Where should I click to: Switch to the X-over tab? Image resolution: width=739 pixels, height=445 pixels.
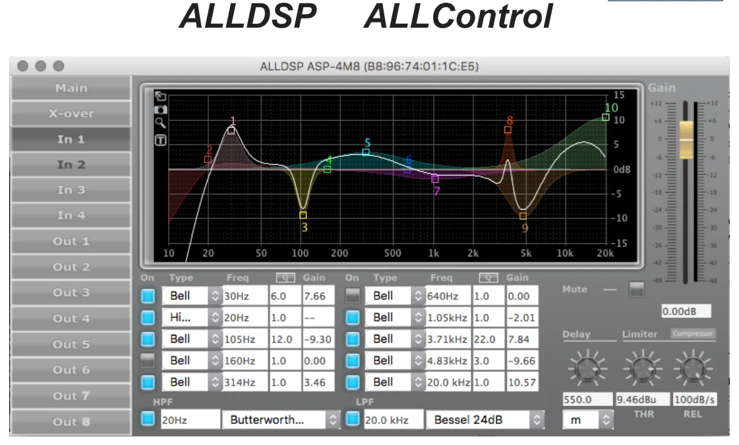tap(71, 113)
